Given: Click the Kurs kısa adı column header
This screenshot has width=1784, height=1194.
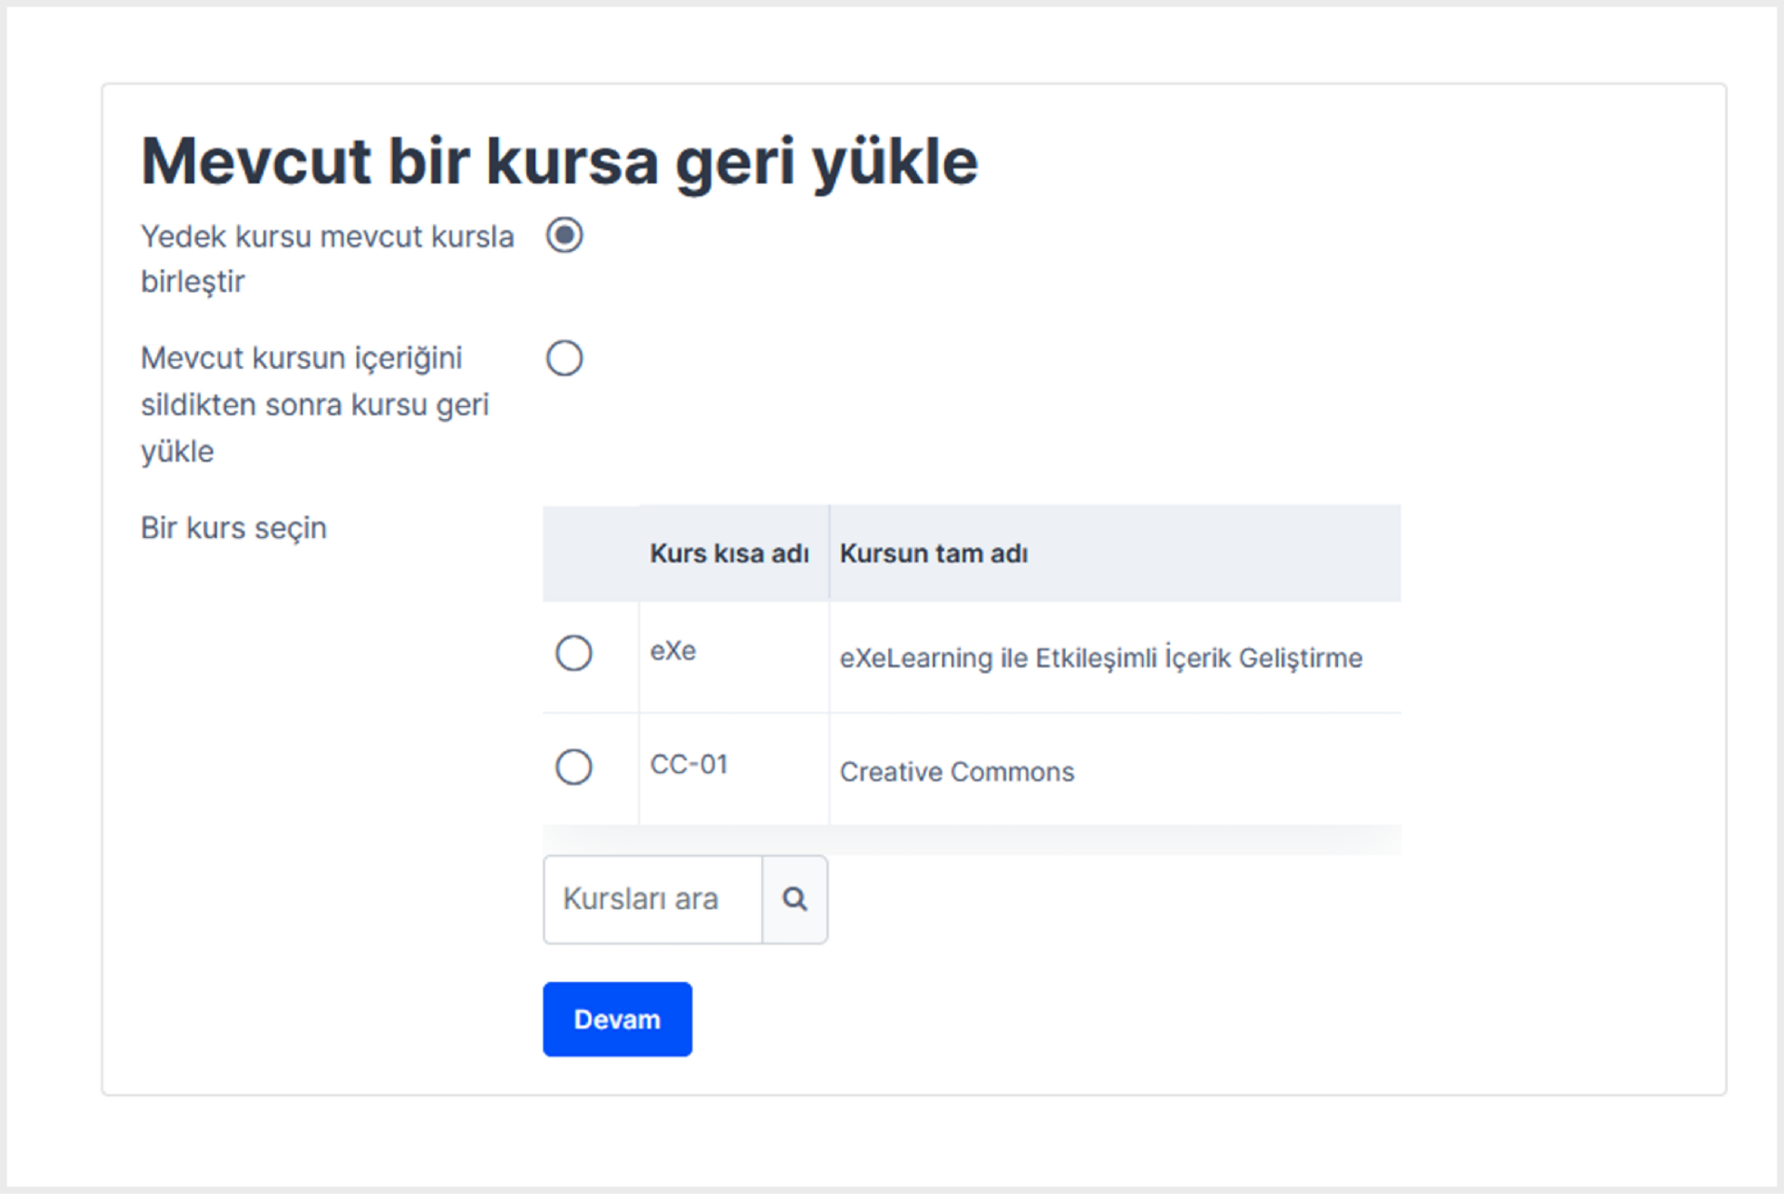Looking at the screenshot, I should 729,554.
